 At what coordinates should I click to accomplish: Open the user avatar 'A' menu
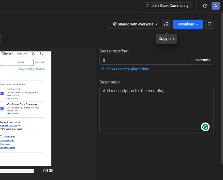pos(215,6)
